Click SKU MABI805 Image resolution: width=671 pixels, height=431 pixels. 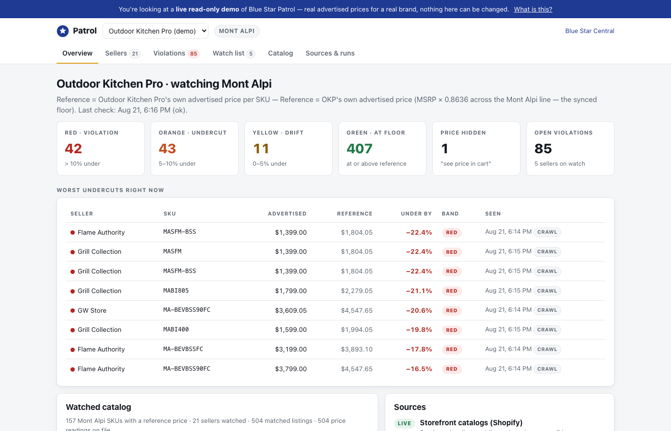[176, 291]
